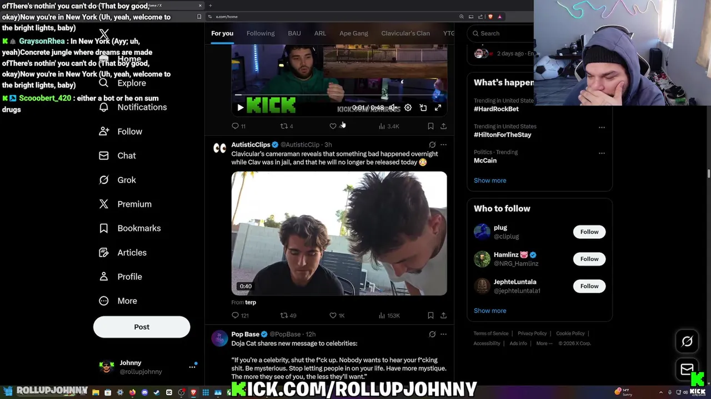Play the Kick video in top post

pos(240,108)
